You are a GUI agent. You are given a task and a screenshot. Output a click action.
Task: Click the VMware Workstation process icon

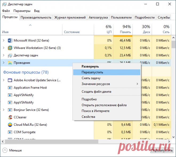pyautogui.click(x=10, y=48)
